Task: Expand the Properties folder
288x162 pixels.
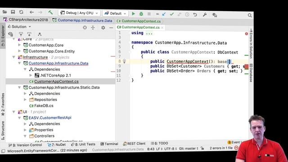Action: coord(25,130)
